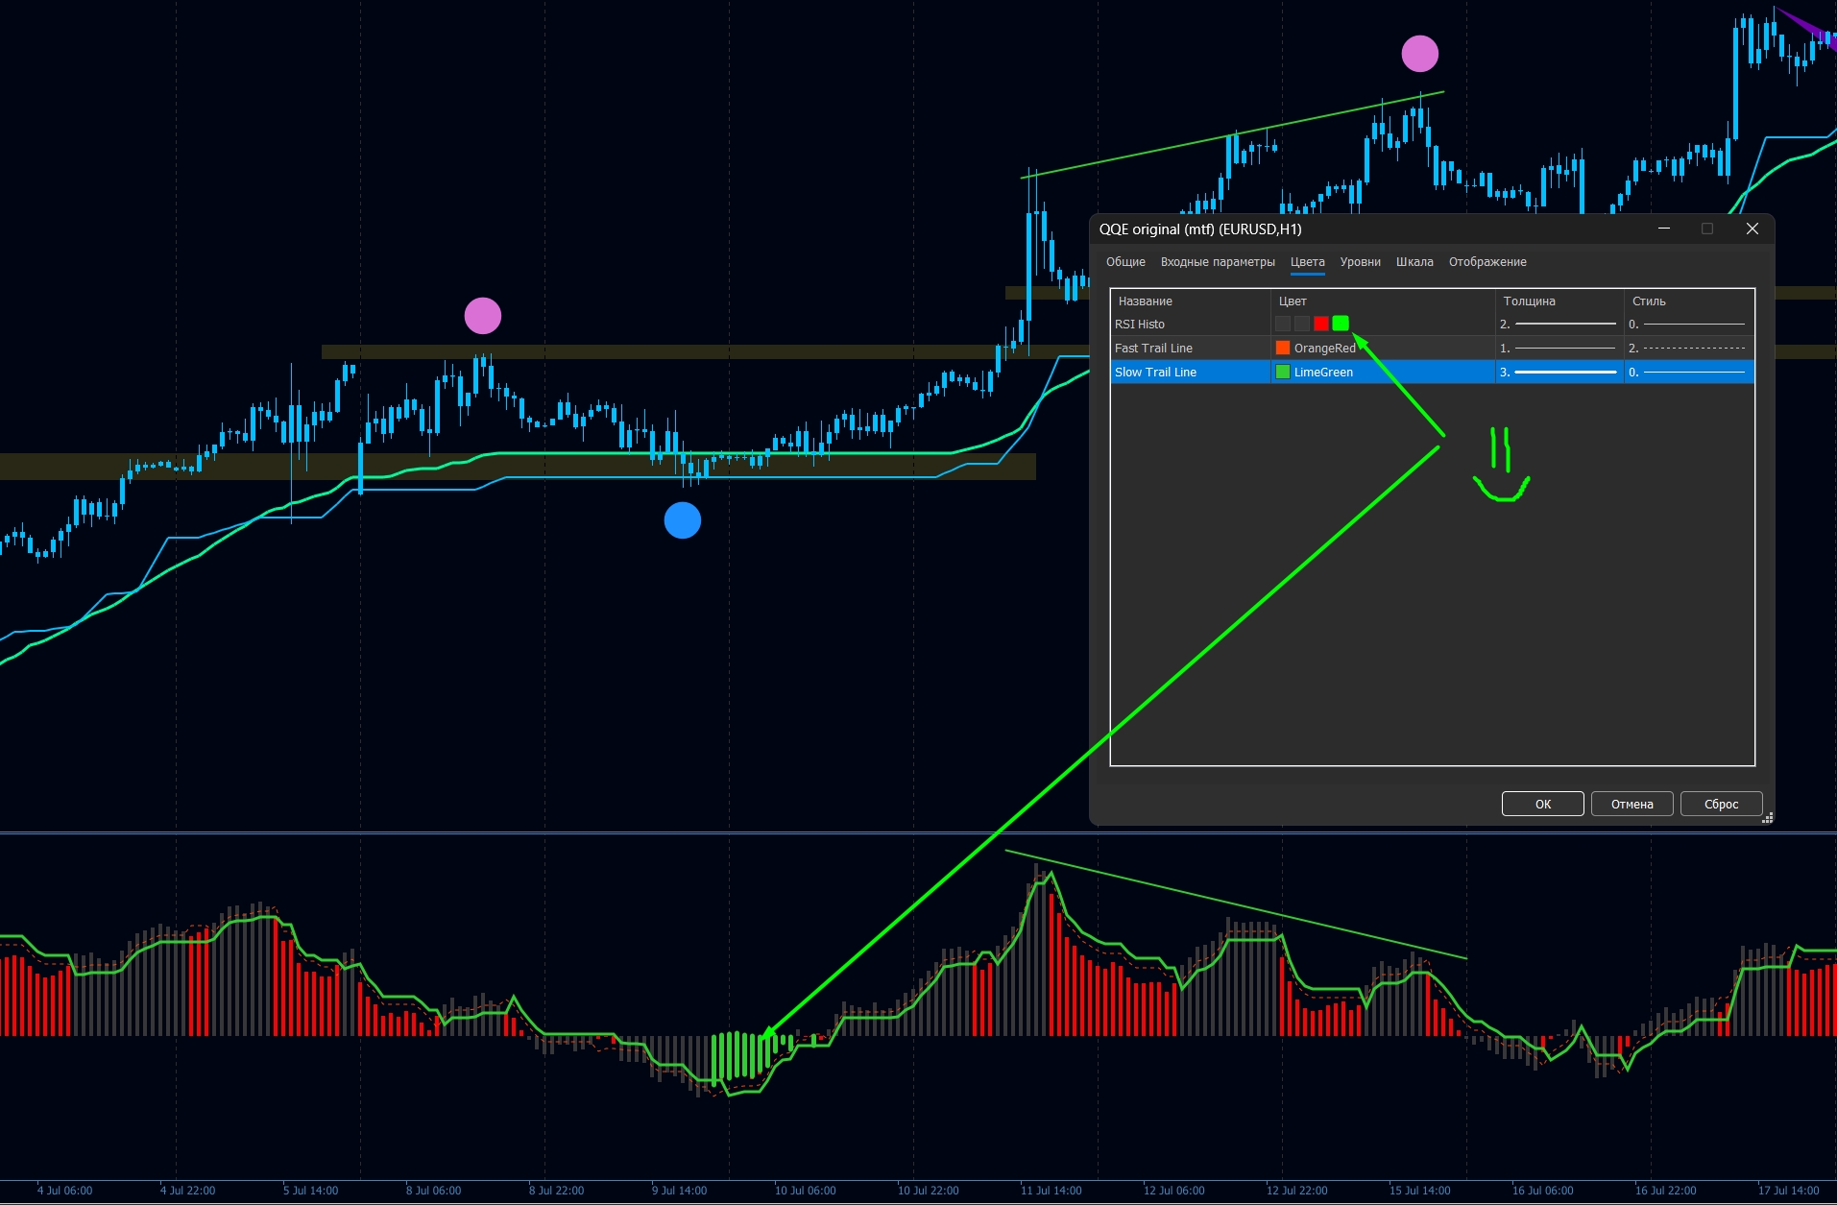This screenshot has width=1837, height=1205.
Task: Minimize the QQE original dialog
Action: 1664,229
